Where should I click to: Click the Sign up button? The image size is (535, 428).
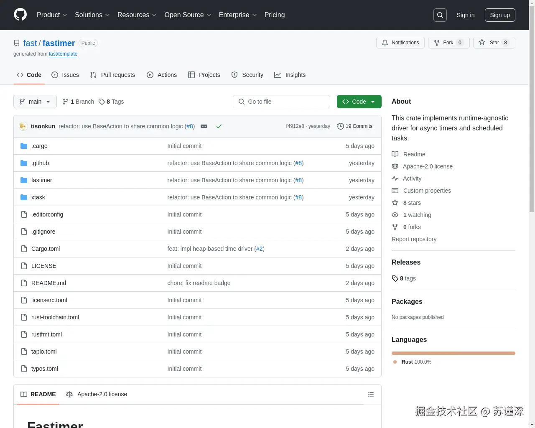[x=500, y=15]
